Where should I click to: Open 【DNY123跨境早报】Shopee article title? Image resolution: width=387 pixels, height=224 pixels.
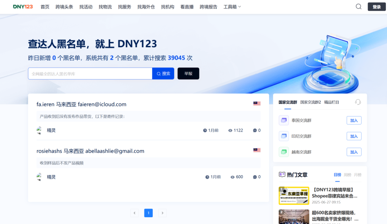click(334, 193)
